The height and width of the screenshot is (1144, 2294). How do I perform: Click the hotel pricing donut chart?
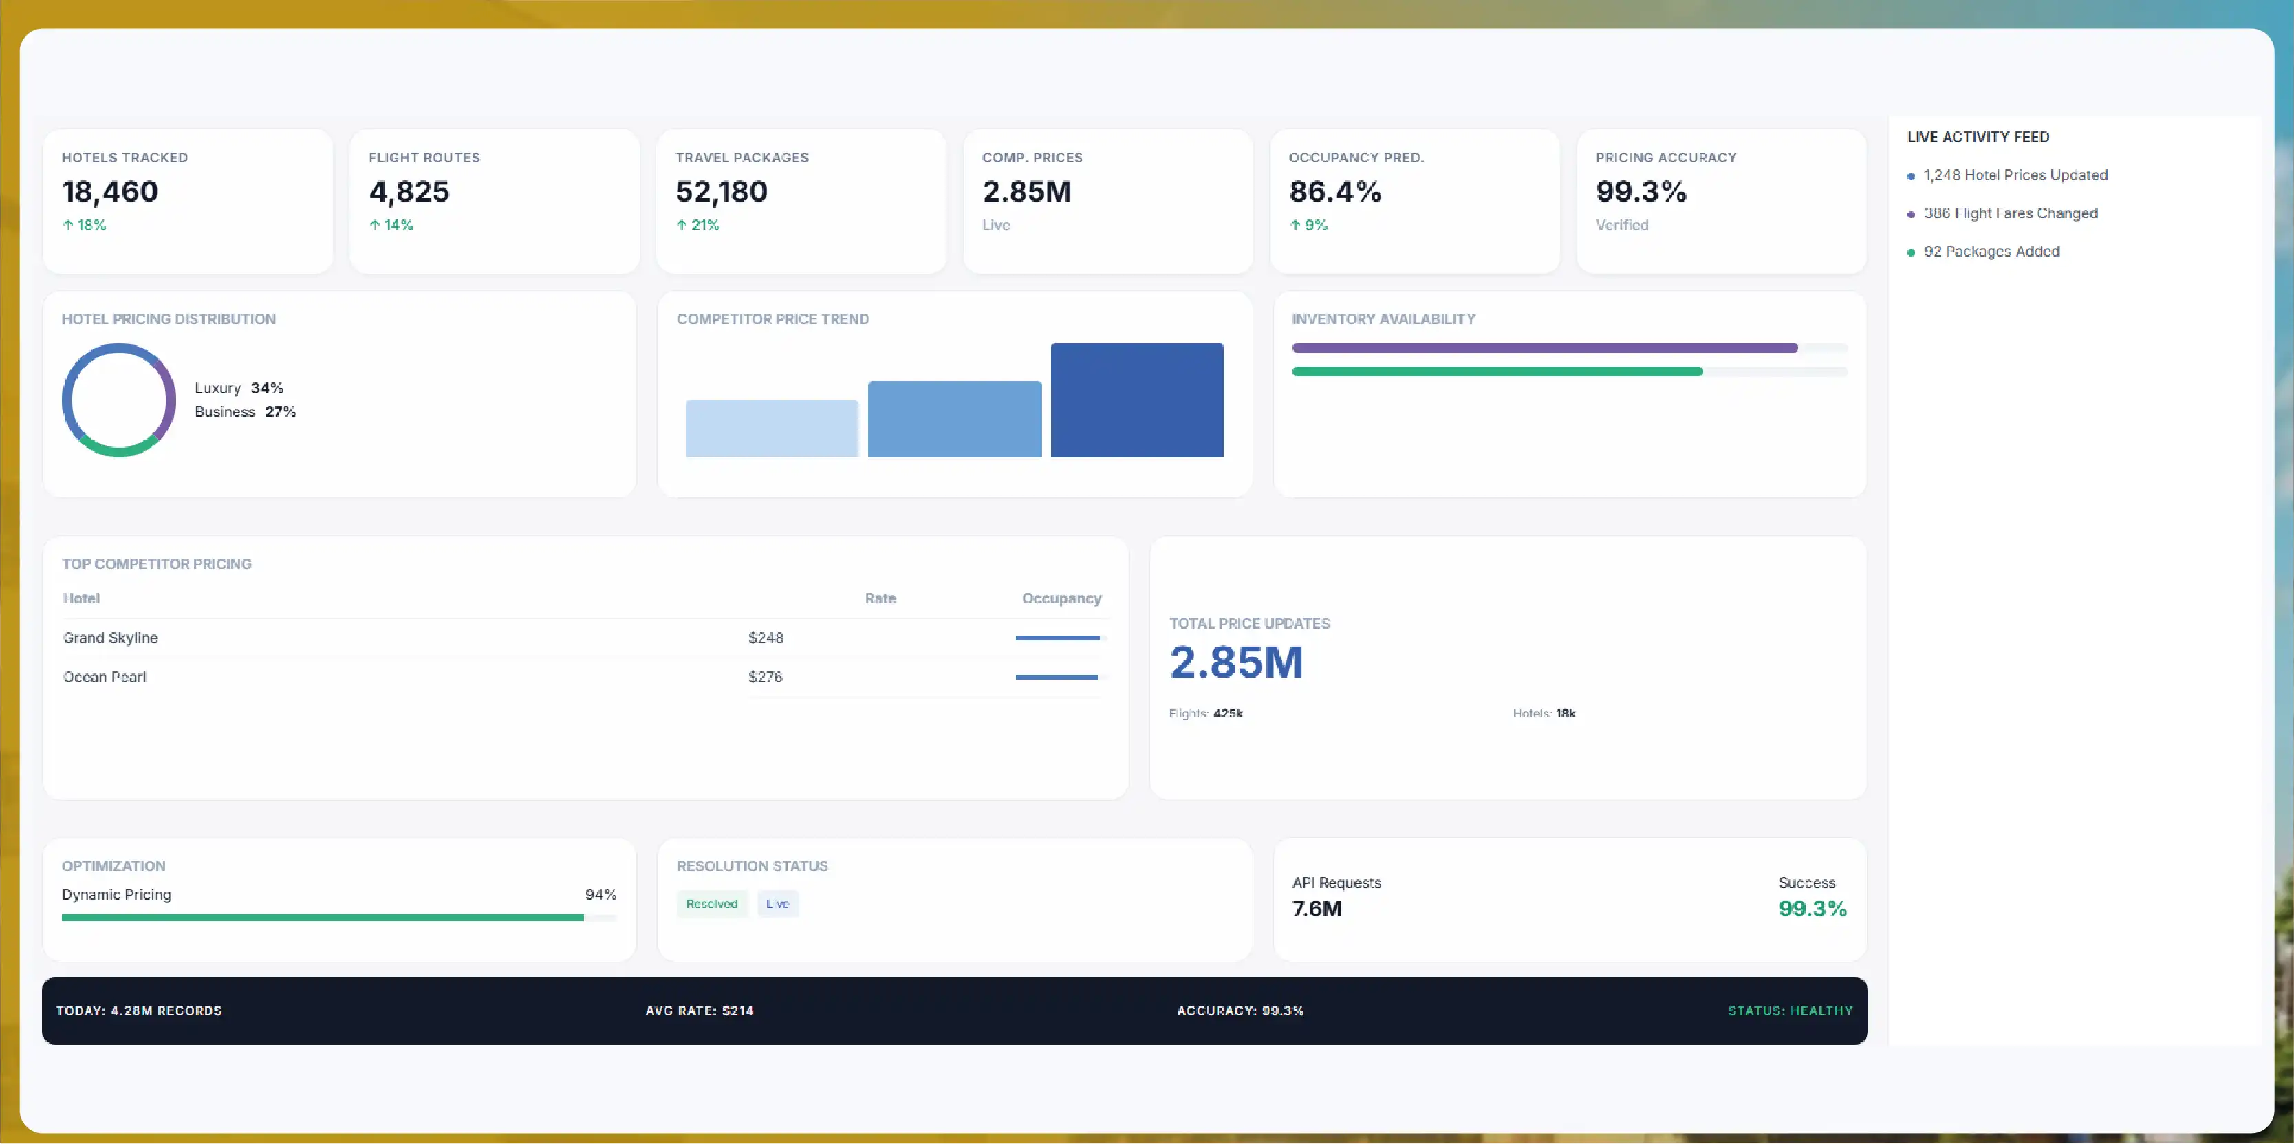(118, 400)
